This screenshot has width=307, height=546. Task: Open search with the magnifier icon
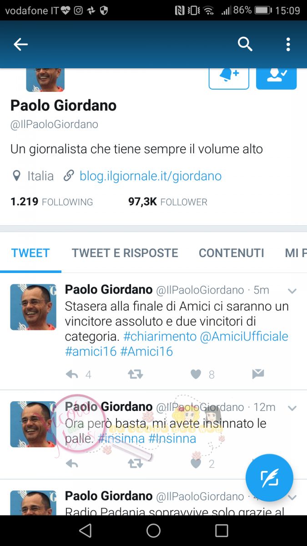(x=245, y=44)
